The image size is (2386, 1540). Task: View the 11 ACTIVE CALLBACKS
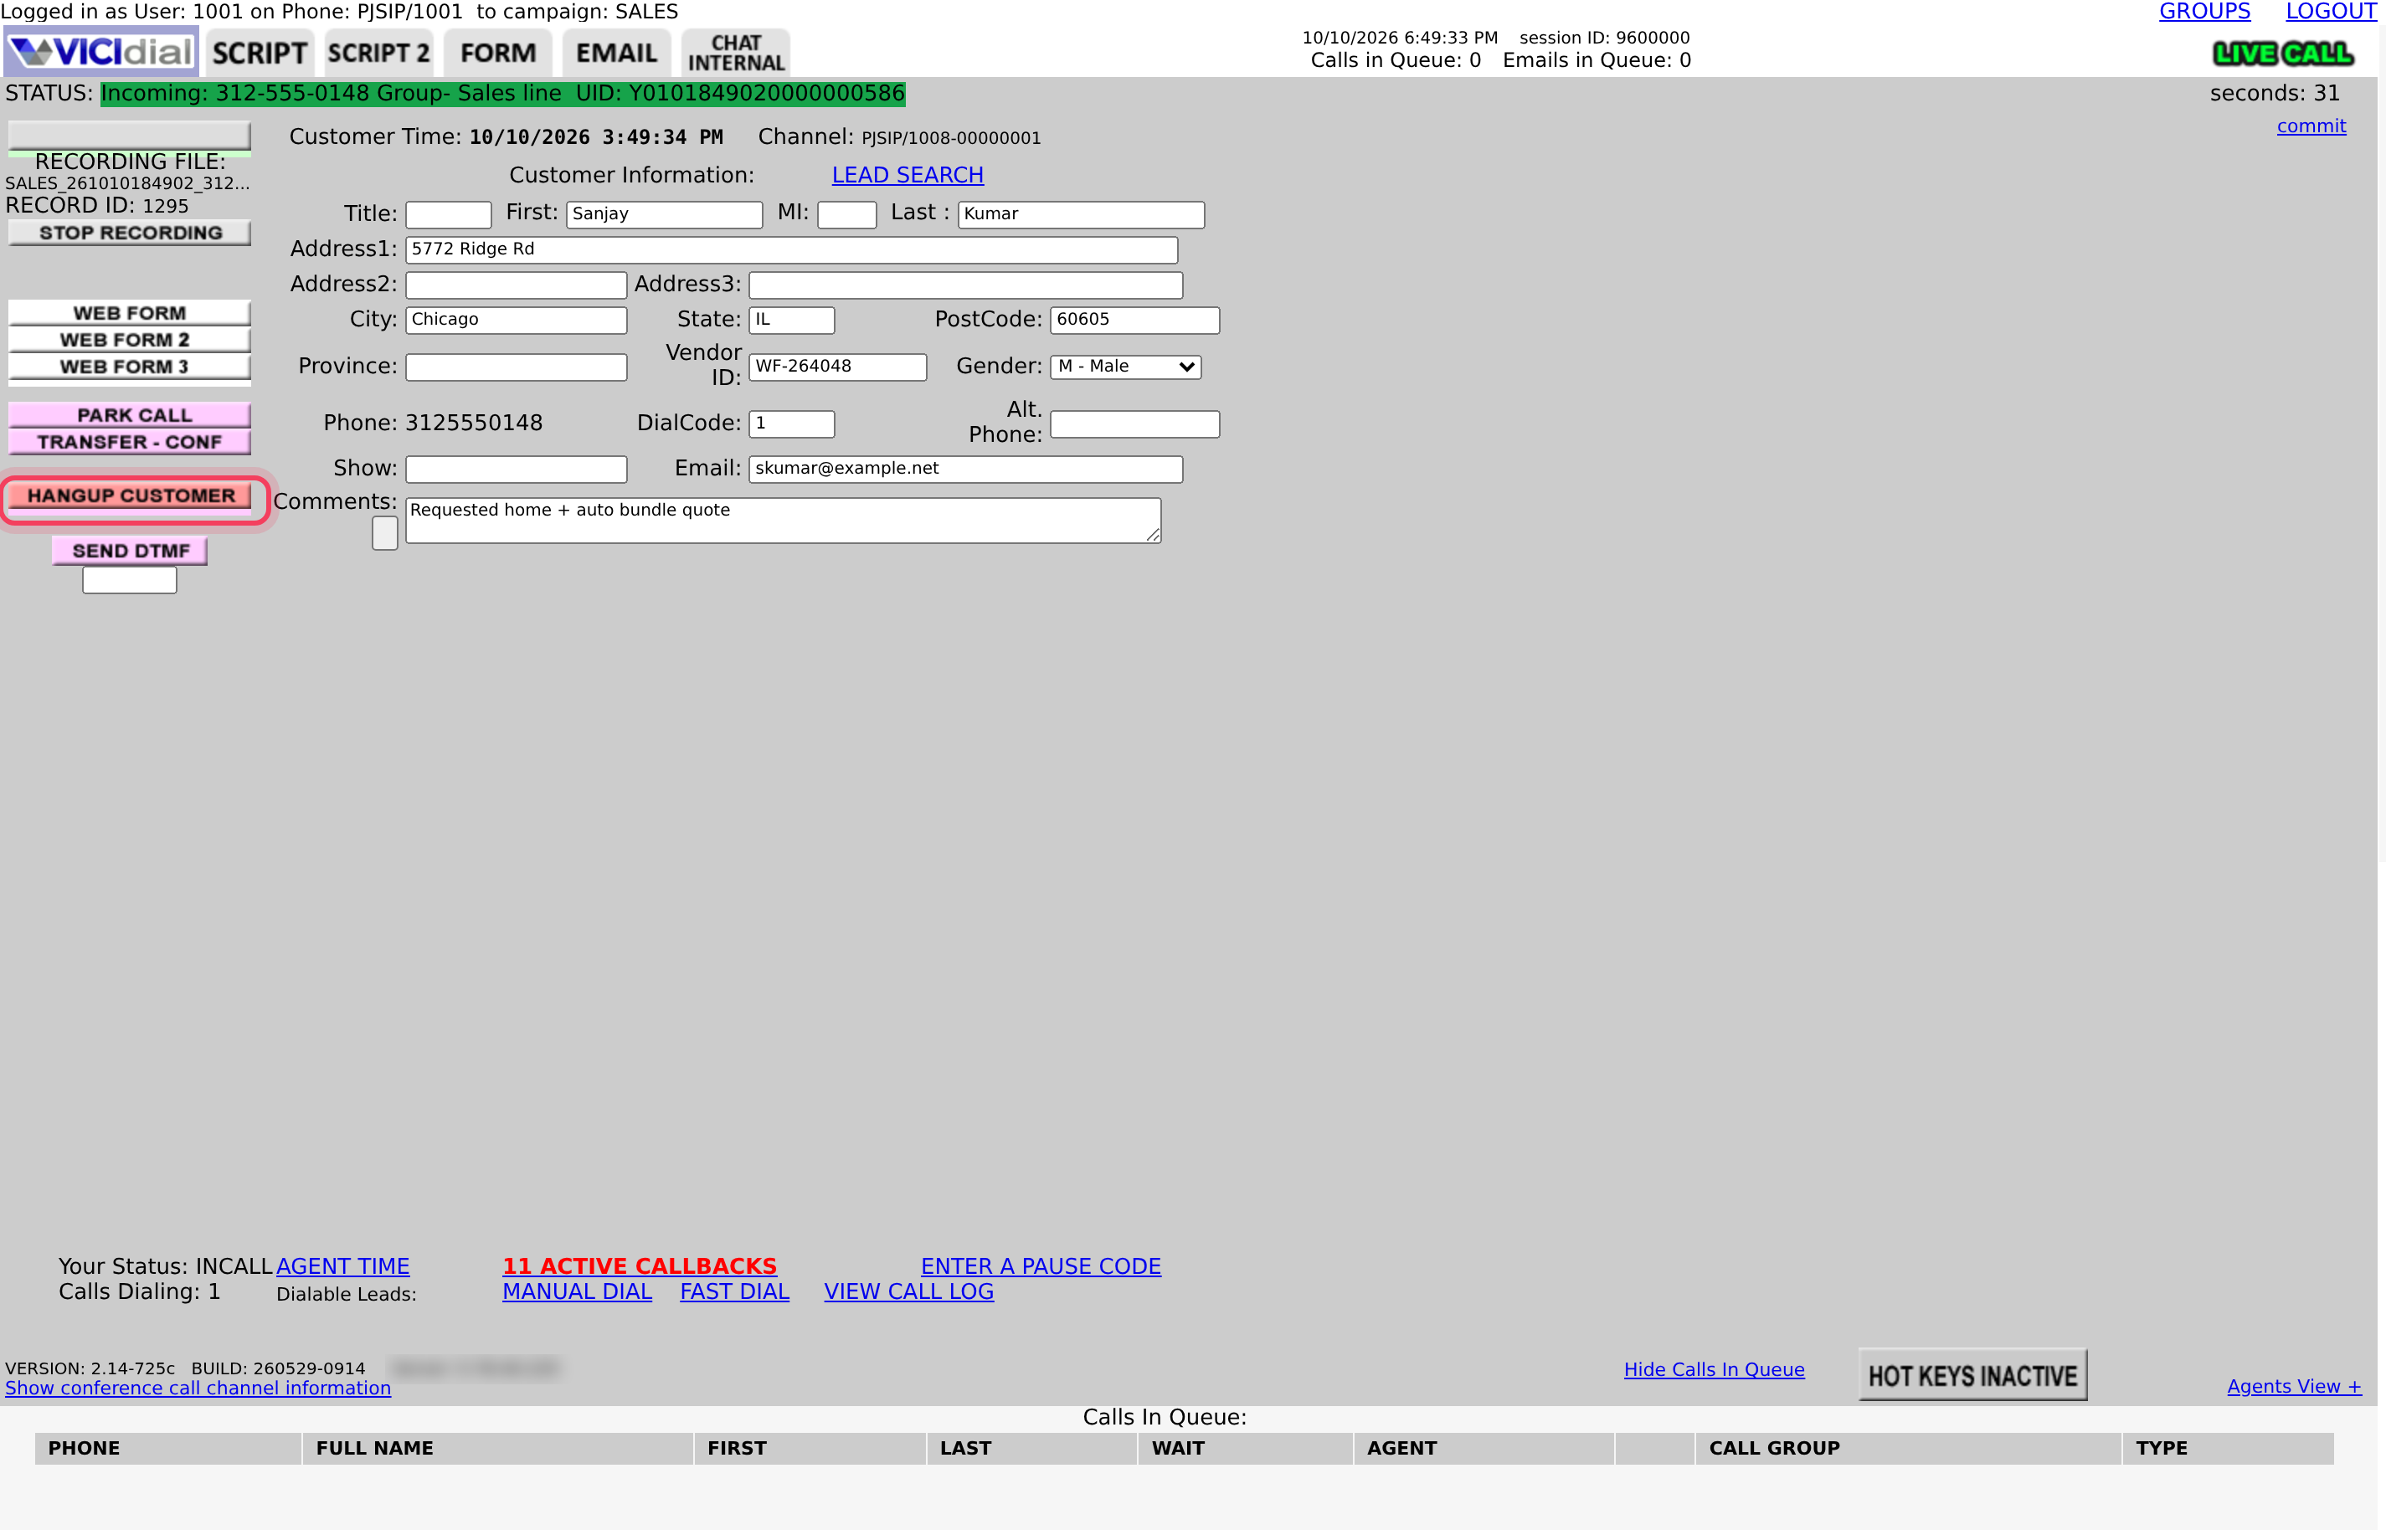tap(639, 1266)
